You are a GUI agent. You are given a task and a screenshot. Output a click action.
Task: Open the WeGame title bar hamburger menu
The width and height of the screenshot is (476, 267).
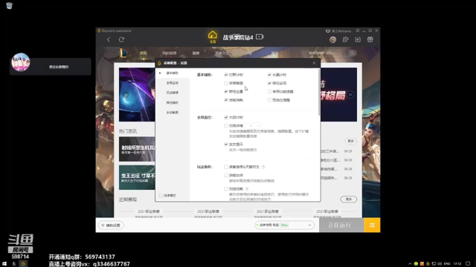358,30
